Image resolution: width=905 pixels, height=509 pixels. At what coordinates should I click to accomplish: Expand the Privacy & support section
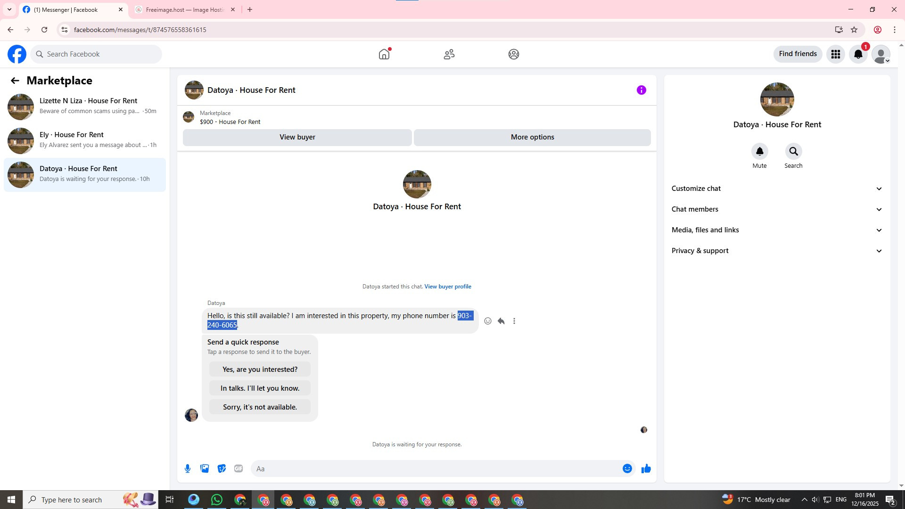[777, 251]
